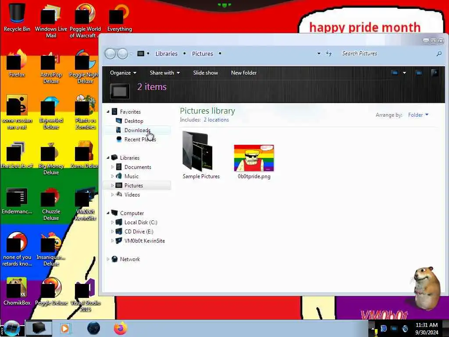
Task: Open Explorer help icon in toolbar
Action: coord(435,73)
